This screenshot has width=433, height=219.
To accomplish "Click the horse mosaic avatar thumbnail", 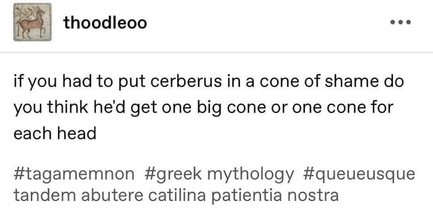I will click(32, 22).
